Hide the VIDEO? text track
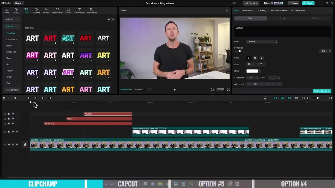 coord(13,114)
